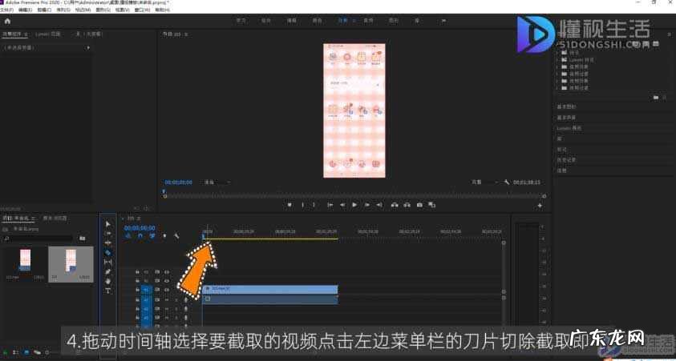Click Mark Out below the program monitor
This screenshot has height=361, width=676.
(314, 205)
